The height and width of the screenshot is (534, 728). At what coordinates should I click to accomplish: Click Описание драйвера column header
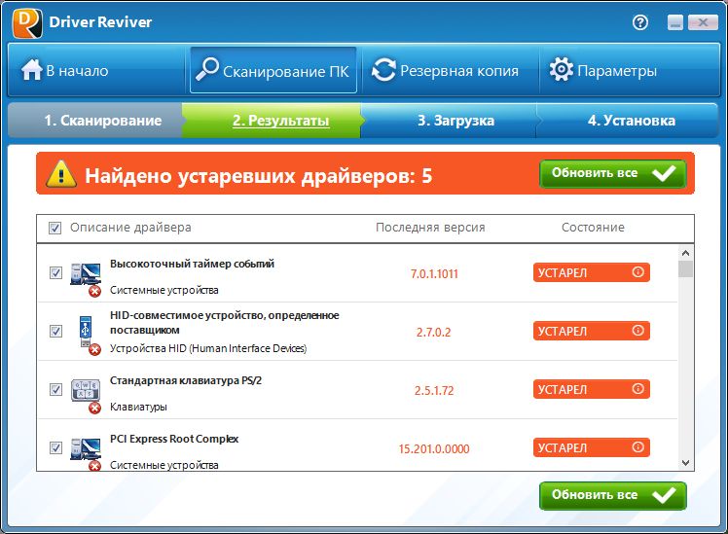pyautogui.click(x=130, y=228)
